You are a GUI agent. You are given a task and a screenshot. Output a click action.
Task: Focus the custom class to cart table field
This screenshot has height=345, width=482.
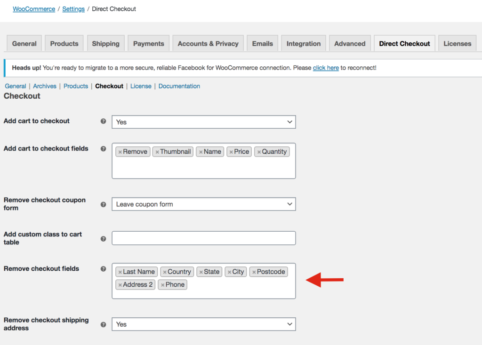click(204, 238)
